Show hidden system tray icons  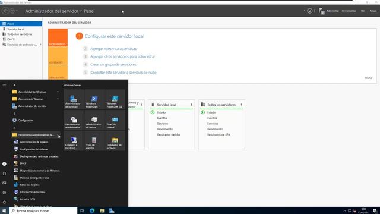pyautogui.click(x=344, y=211)
